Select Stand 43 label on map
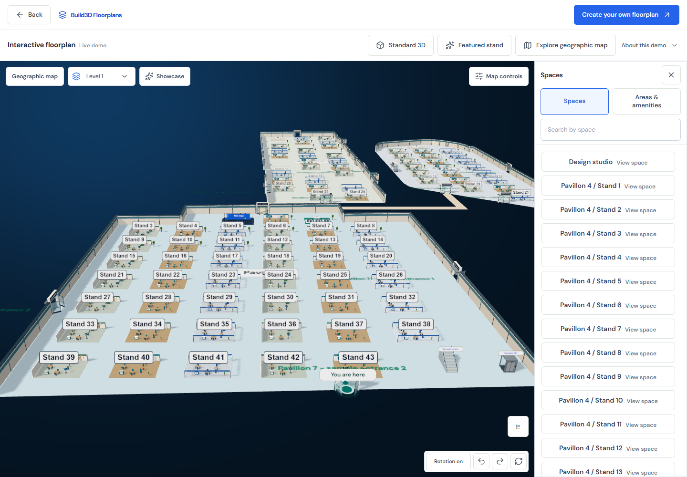Viewport: 687px width, 477px height. click(358, 357)
